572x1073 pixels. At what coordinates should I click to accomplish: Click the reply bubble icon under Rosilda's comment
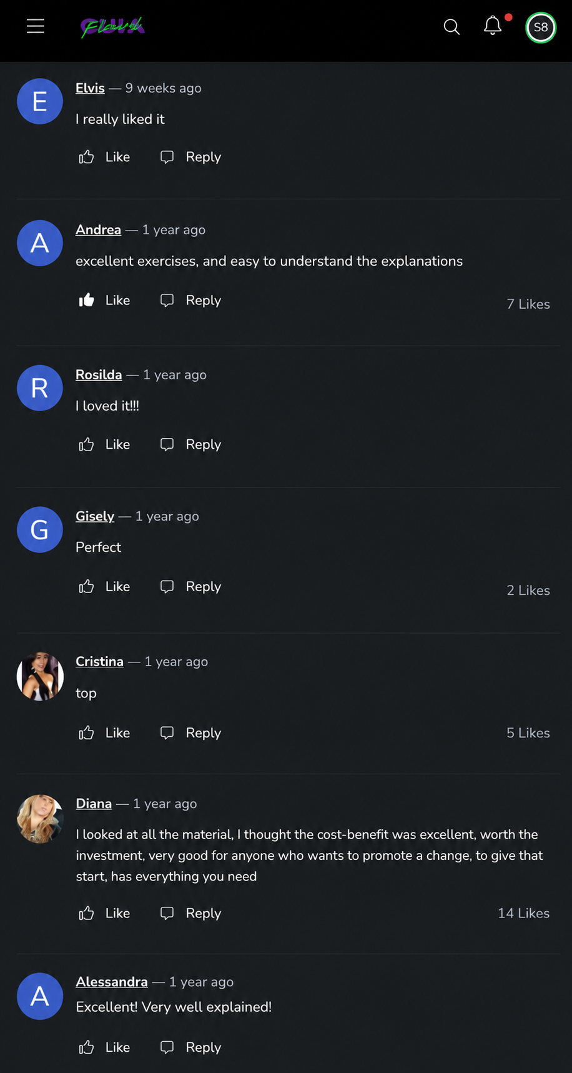pos(167,444)
